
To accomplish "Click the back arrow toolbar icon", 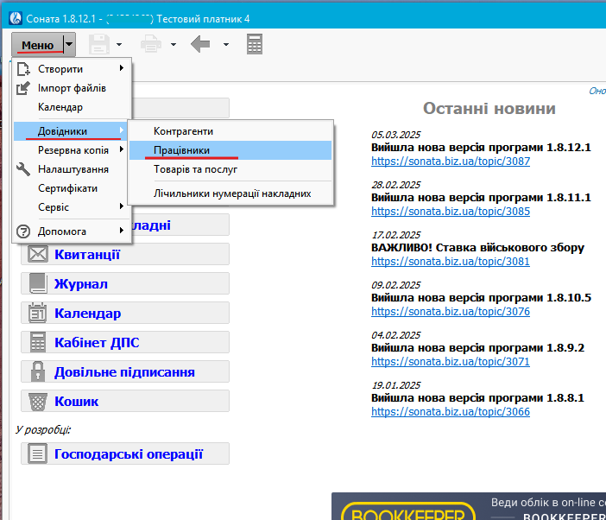I will (201, 44).
